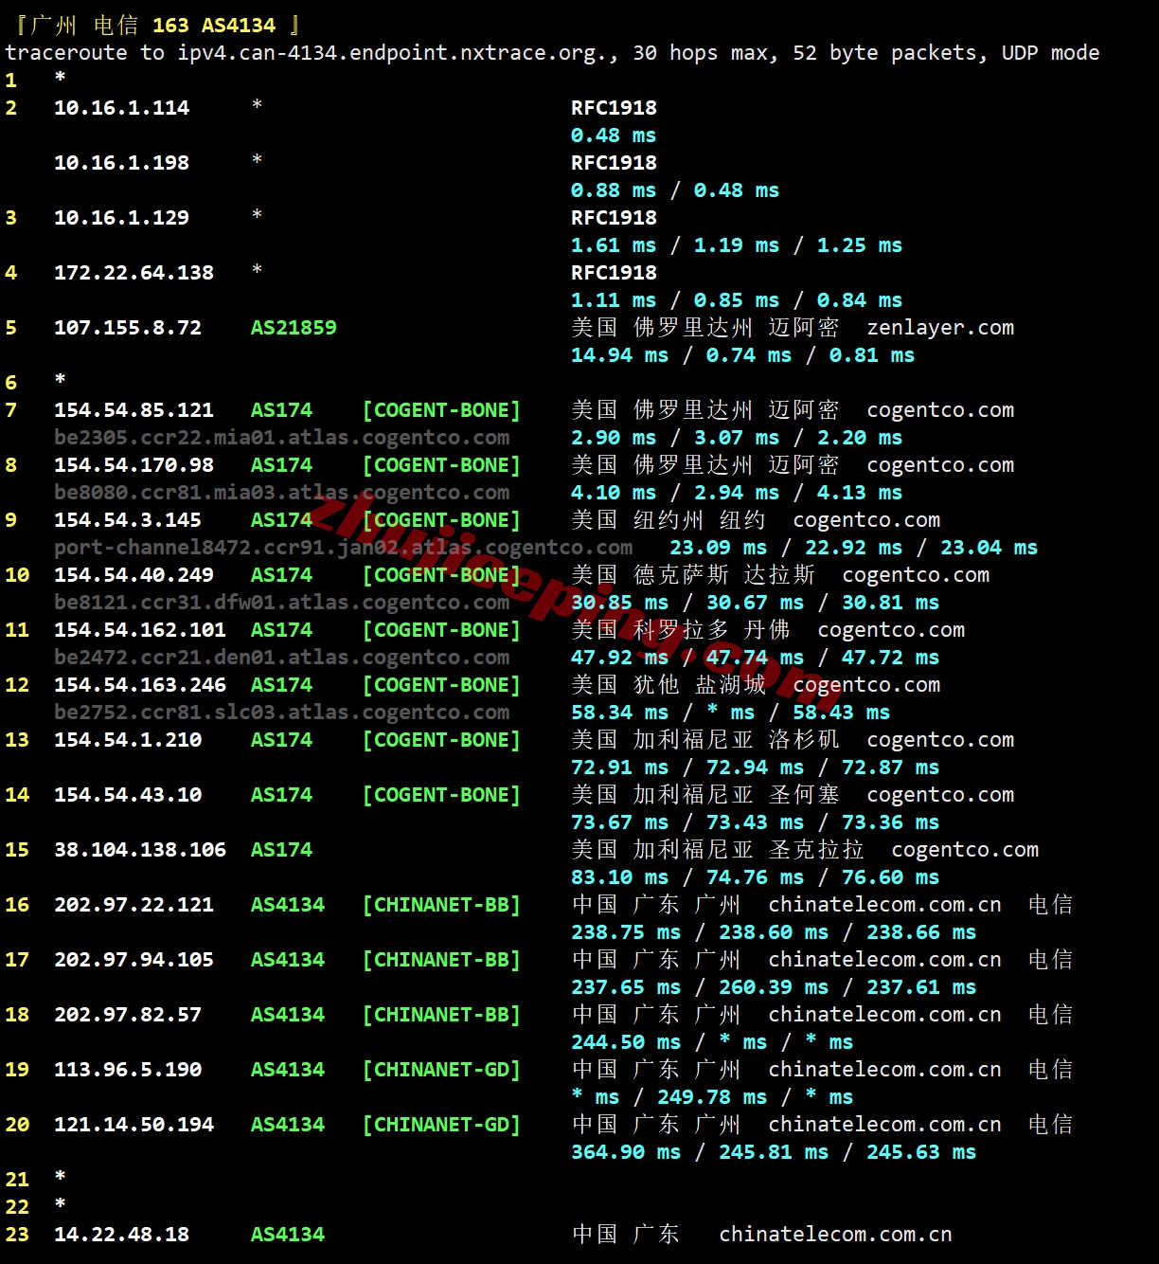1159x1264 pixels.
Task: Select IP address 10.16.1.114
Action: point(121,108)
